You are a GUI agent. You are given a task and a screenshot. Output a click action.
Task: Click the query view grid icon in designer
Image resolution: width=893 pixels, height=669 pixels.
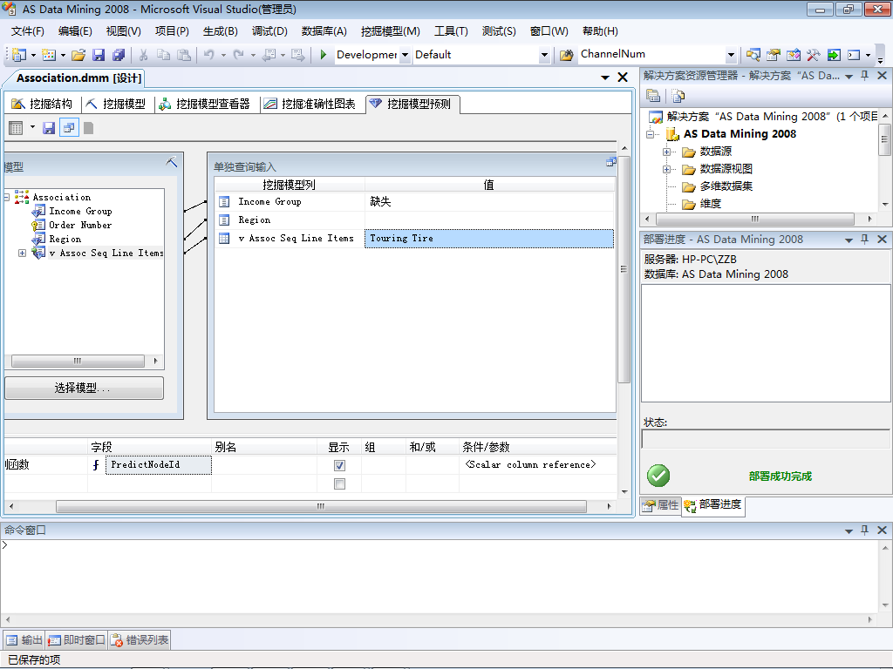coord(16,128)
